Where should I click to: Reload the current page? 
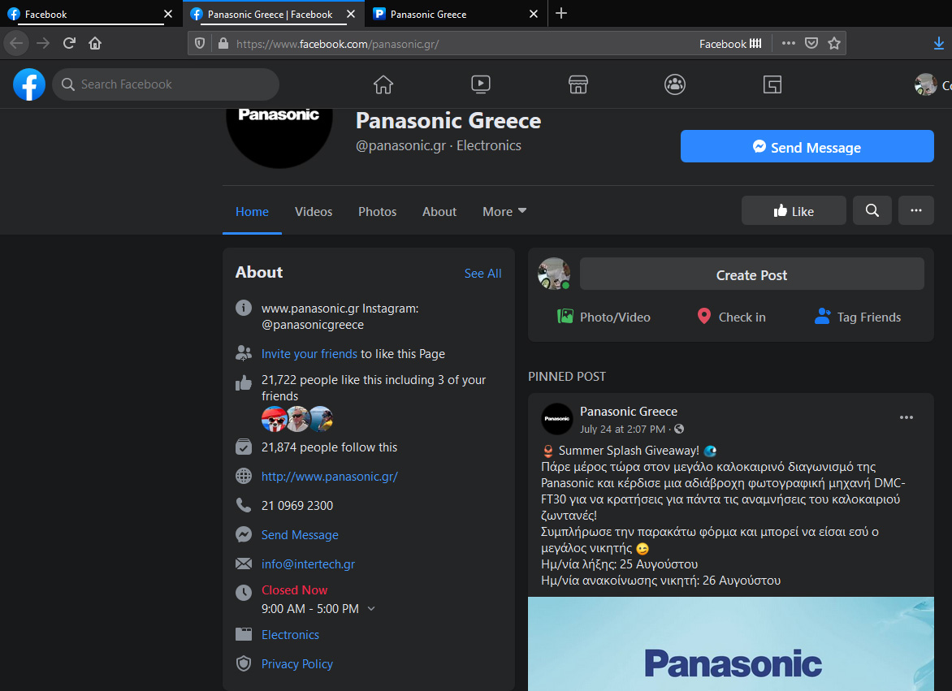[x=69, y=43]
